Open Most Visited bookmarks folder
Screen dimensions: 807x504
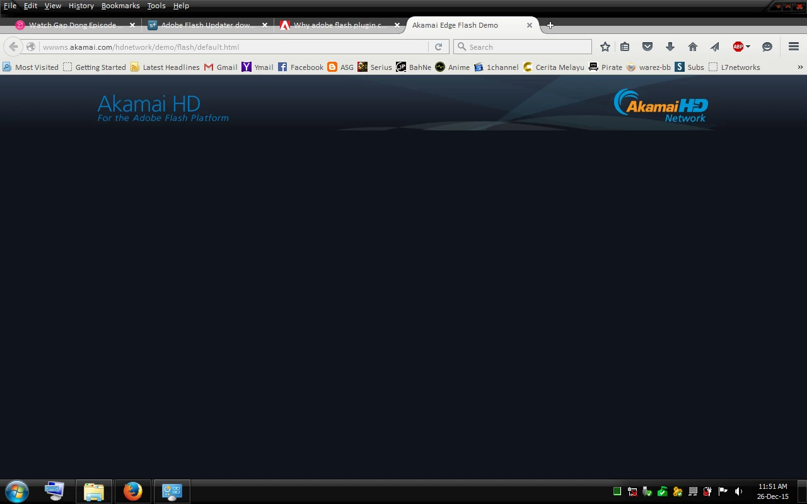[30, 67]
